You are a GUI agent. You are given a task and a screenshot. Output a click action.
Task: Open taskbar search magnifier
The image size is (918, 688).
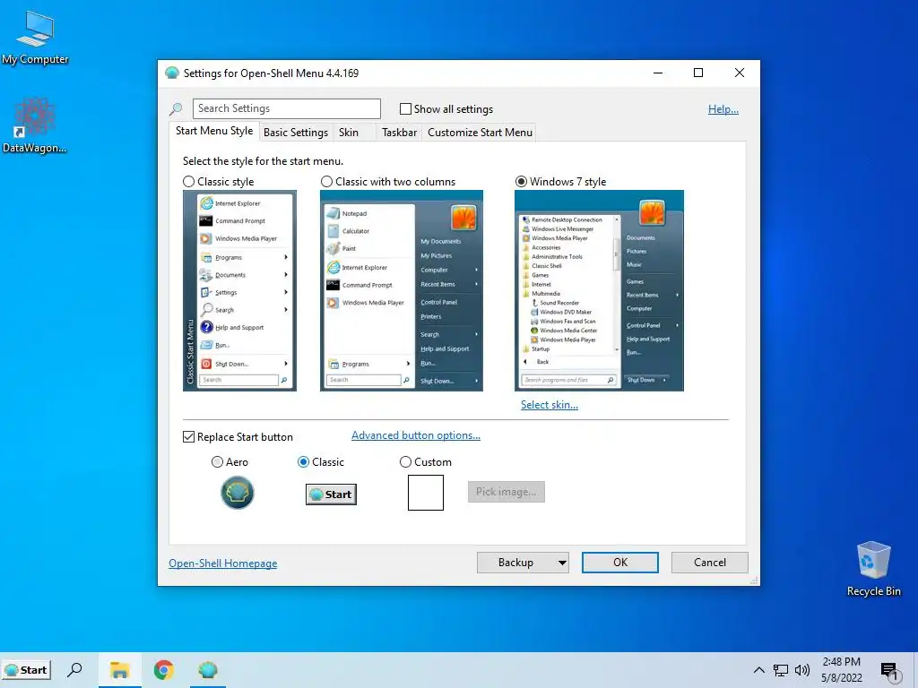[x=75, y=670]
